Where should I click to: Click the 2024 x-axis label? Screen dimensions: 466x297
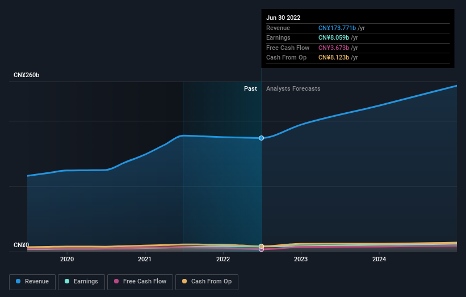point(379,260)
